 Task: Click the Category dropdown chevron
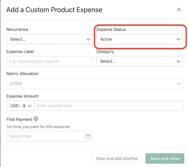coord(178,61)
